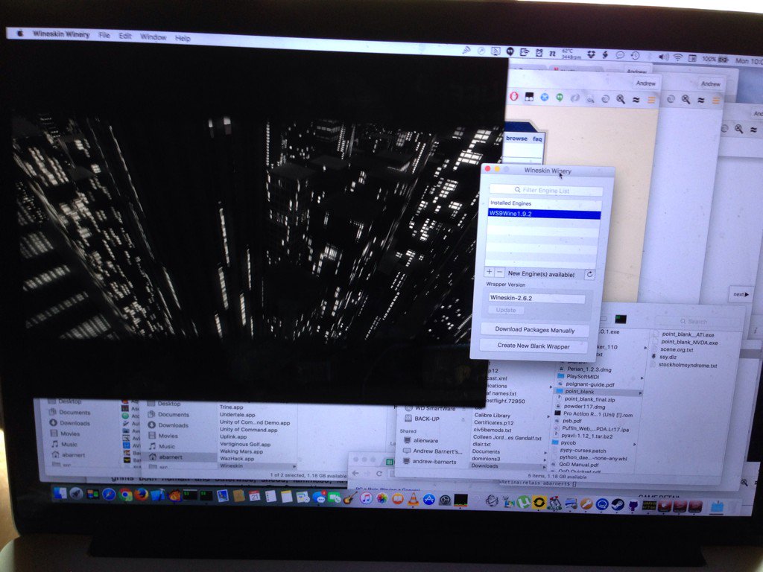Select the WS9Wine1.9.2 engine
The image size is (763, 572).
point(545,214)
